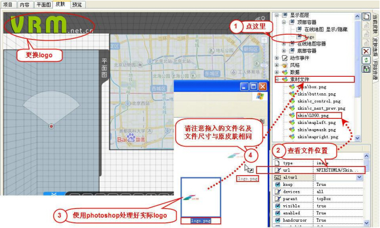Open the alturl value dropdown
The width and height of the screenshot is (380, 228).
point(359,177)
